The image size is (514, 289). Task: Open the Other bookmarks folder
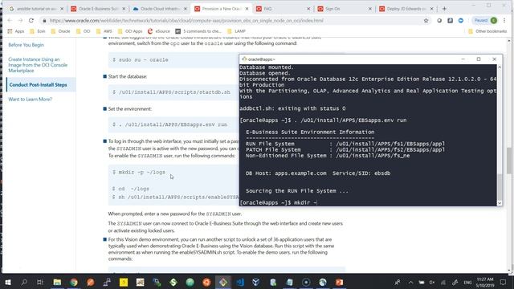(x=487, y=31)
